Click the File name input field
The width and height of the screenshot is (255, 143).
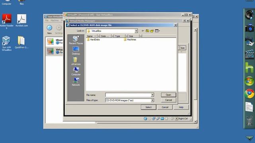128,95
